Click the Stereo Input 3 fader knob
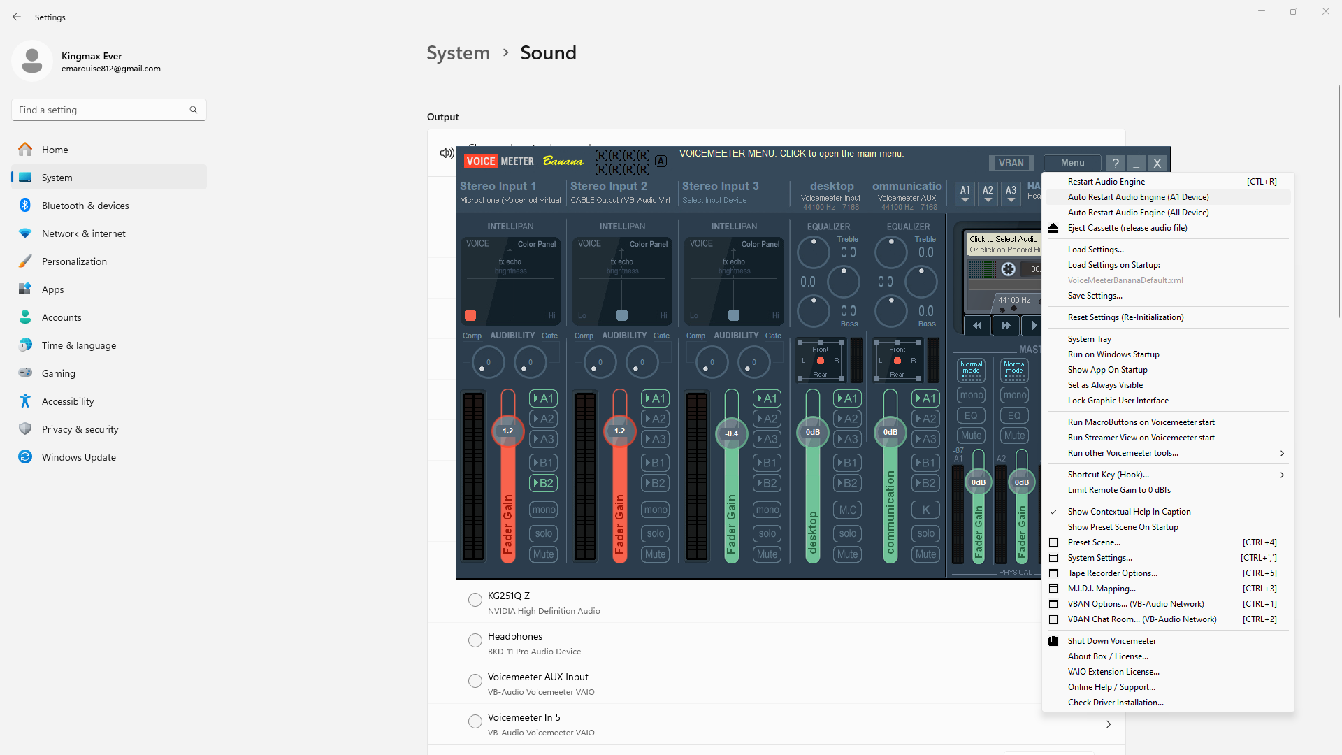Viewport: 1342px width, 755px height. coord(731,433)
